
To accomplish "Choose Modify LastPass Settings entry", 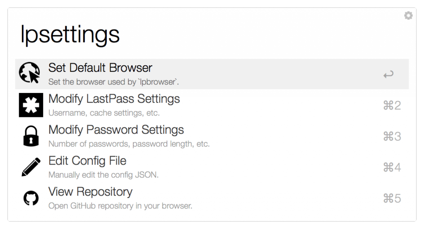I will (x=114, y=99).
